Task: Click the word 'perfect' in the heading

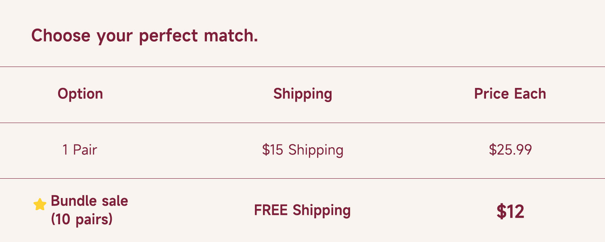Action: coord(168,35)
